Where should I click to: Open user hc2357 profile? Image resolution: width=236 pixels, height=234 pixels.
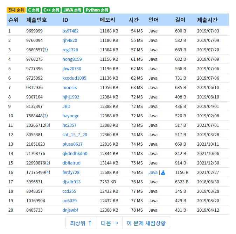[69, 125]
